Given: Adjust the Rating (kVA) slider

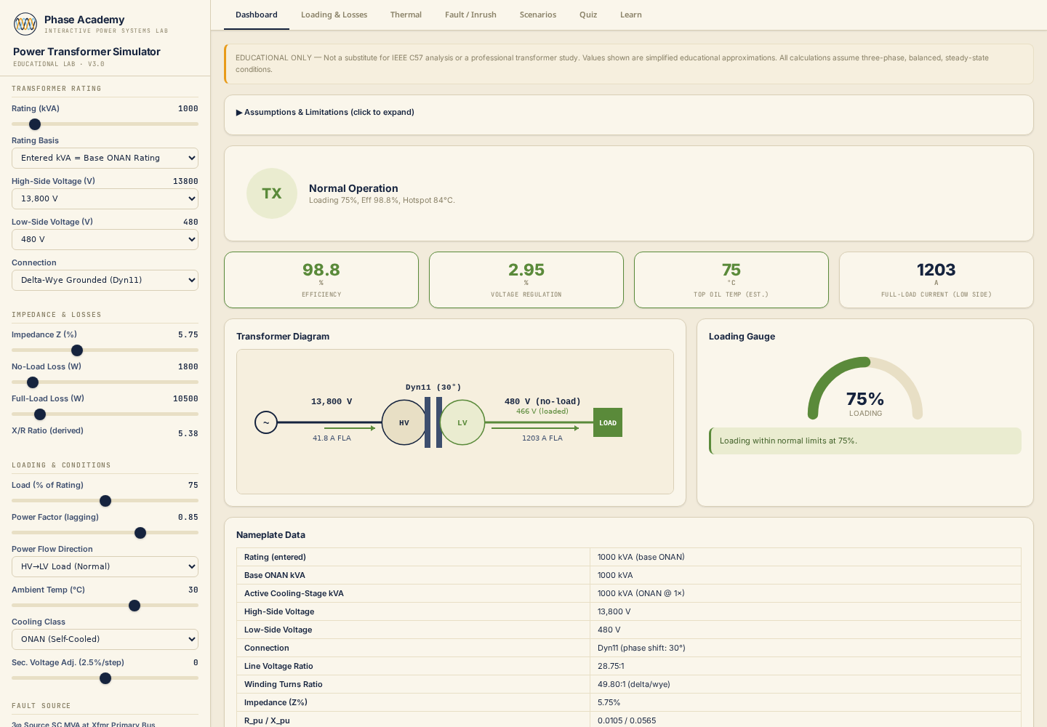Looking at the screenshot, I should [x=105, y=124].
